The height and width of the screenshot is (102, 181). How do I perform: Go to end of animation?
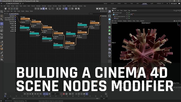point(41,94)
